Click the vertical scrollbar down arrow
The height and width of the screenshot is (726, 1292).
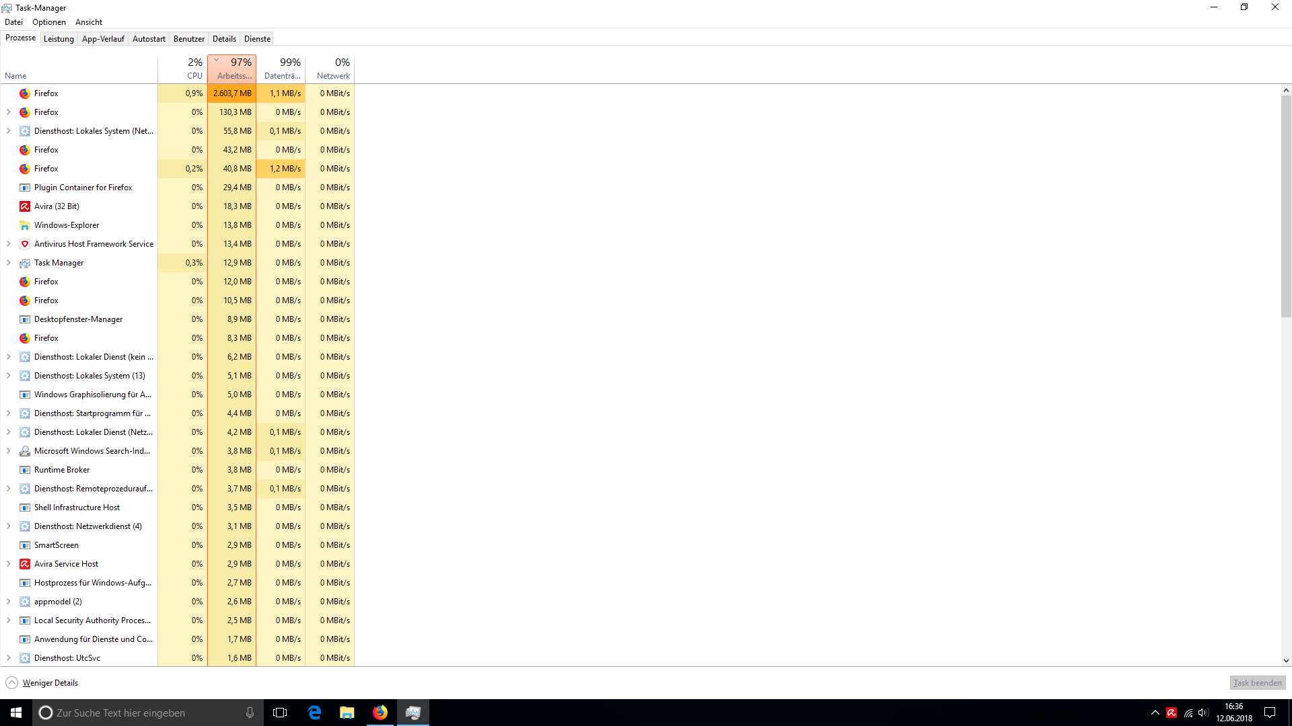coord(1286,661)
